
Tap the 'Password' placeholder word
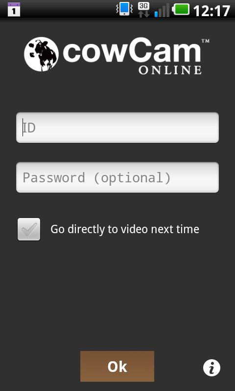tap(54, 178)
